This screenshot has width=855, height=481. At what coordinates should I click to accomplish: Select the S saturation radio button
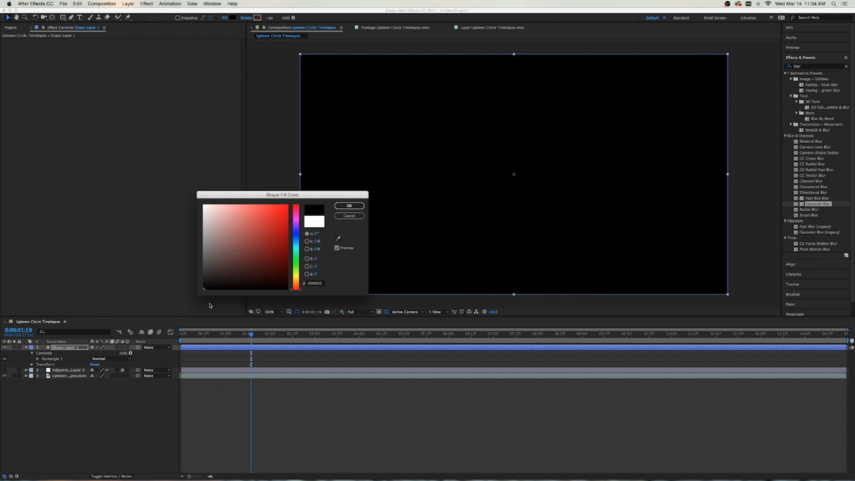pos(307,241)
